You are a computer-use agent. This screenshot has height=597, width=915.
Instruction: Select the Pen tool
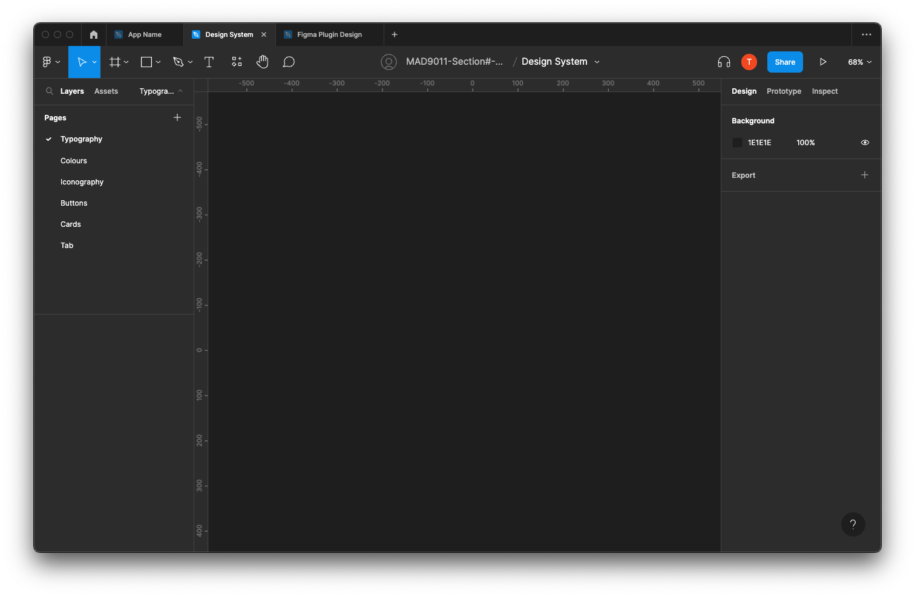click(178, 62)
